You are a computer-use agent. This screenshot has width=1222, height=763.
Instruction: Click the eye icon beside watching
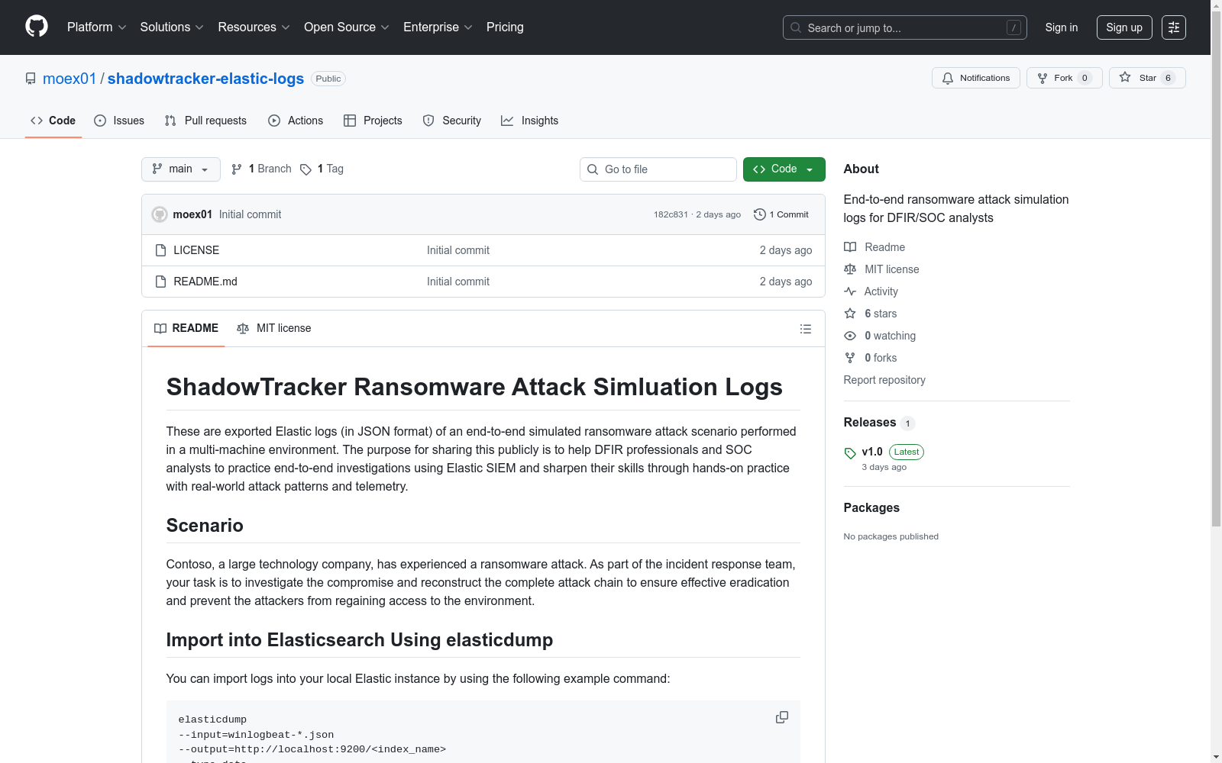(x=850, y=336)
